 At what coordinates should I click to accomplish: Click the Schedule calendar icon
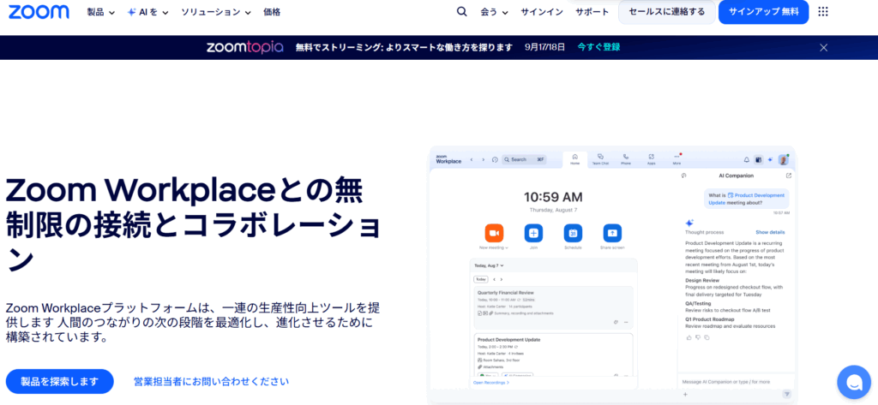tap(573, 233)
